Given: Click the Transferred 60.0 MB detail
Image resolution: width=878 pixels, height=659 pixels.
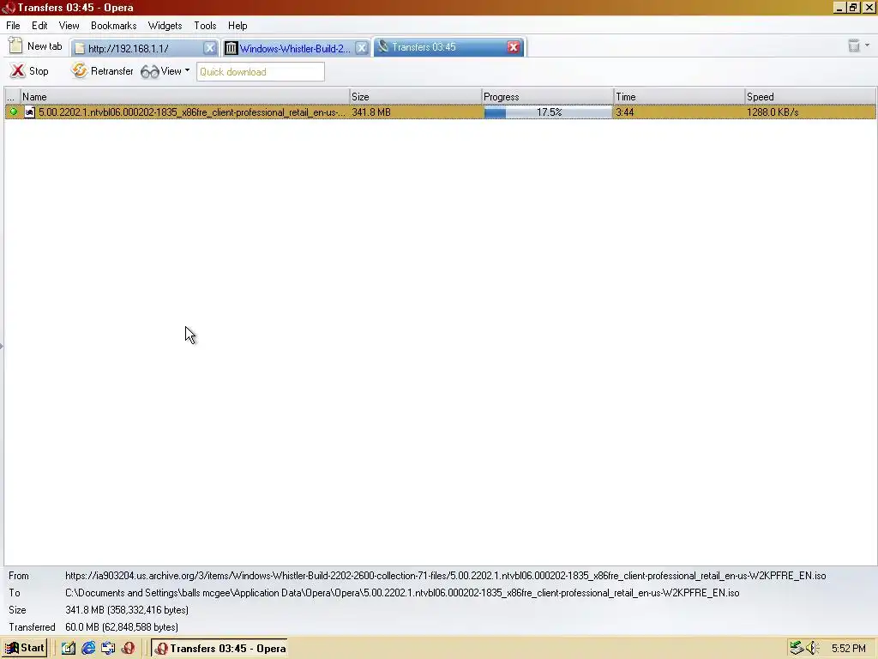Looking at the screenshot, I should point(122,627).
